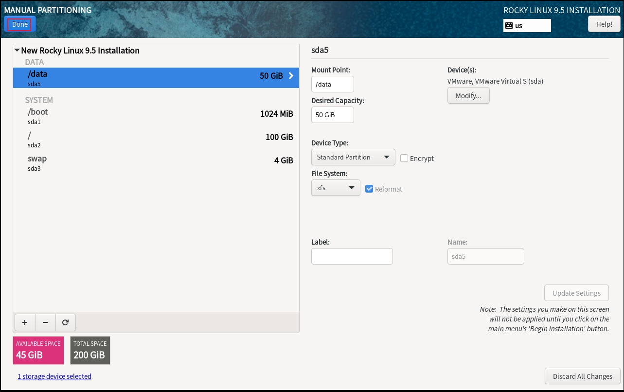Click the SYSTEM group heading
Screen dimensions: 624x392
point(39,100)
